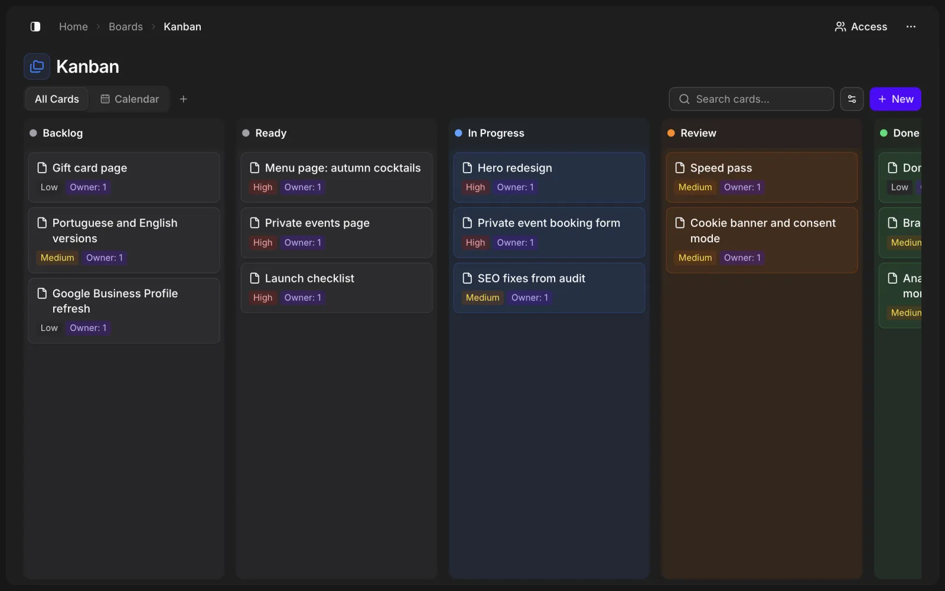945x591 pixels.
Task: Toggle the sidebar panel icon
Action: pos(35,27)
